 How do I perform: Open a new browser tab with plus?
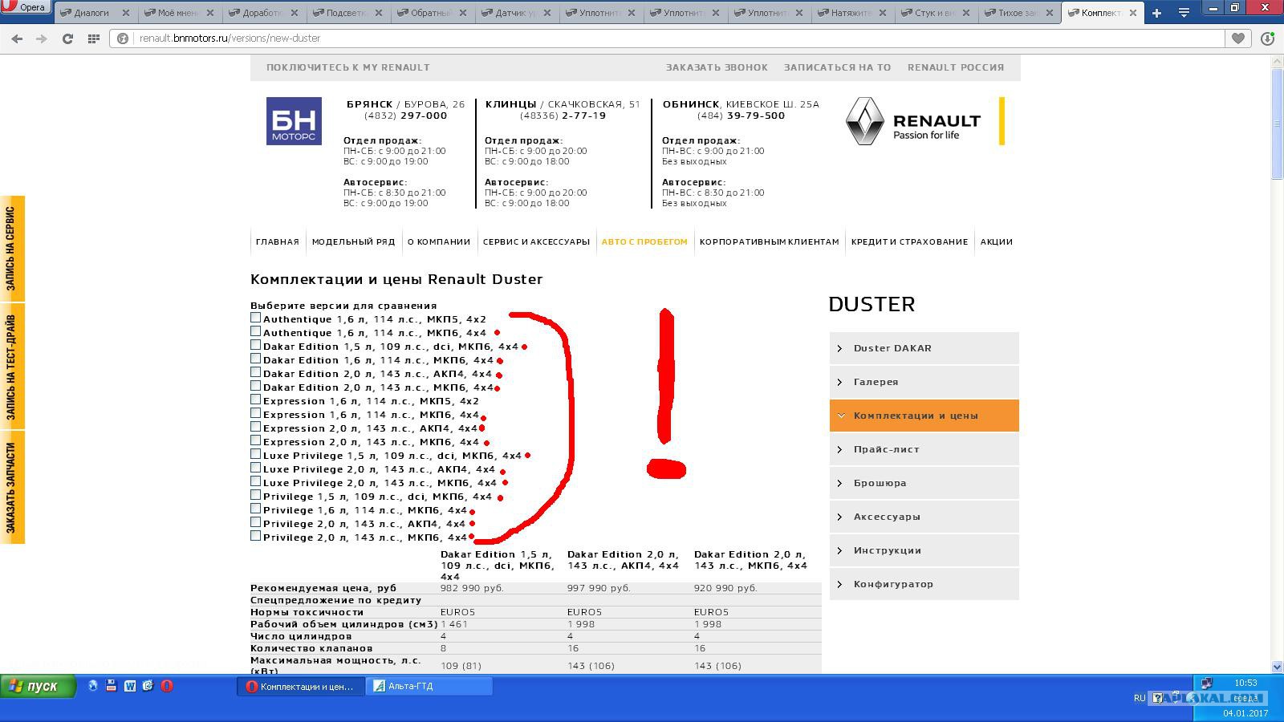pos(1156,13)
